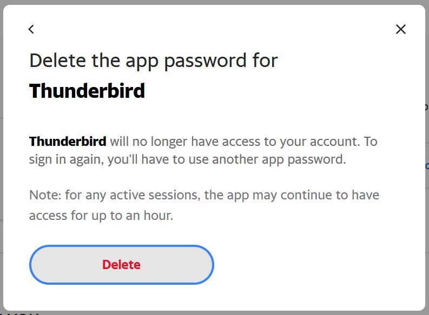Close the dialog with the X icon

400,29
